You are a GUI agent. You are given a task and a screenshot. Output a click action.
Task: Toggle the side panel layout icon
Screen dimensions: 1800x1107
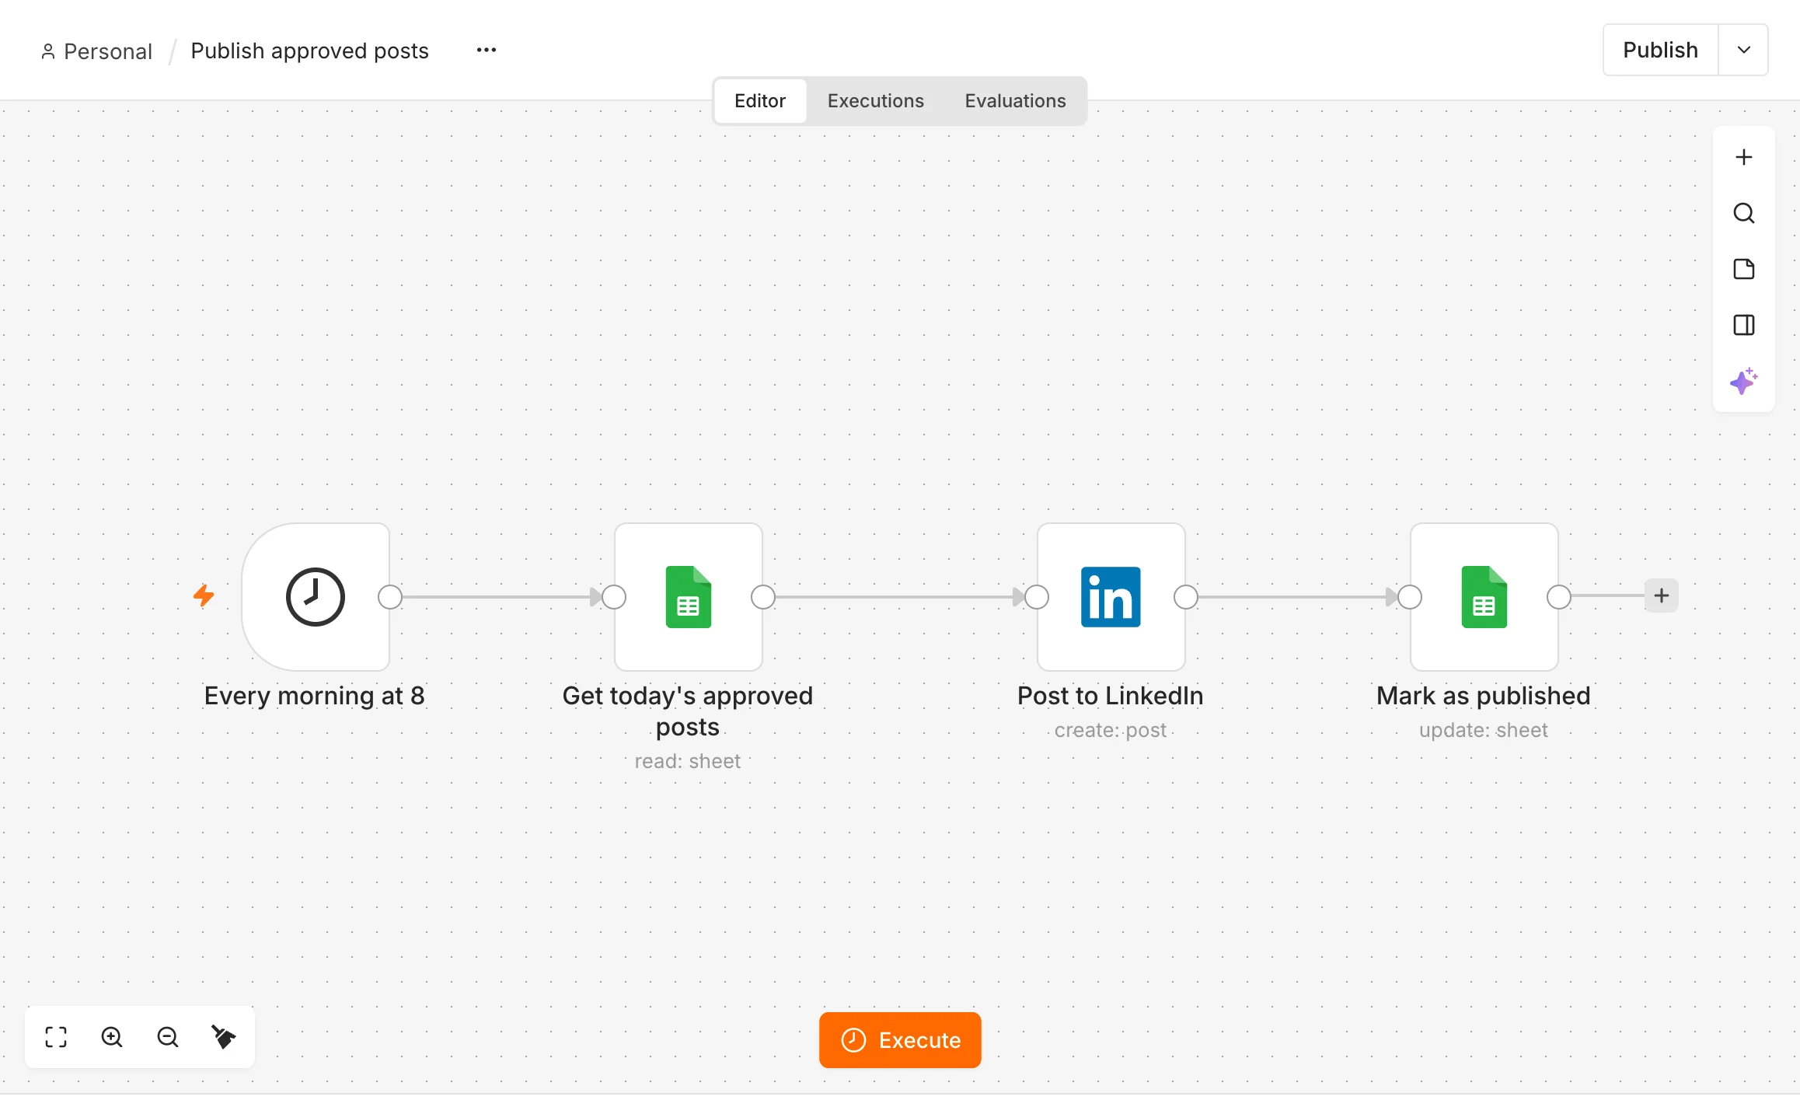point(1744,326)
